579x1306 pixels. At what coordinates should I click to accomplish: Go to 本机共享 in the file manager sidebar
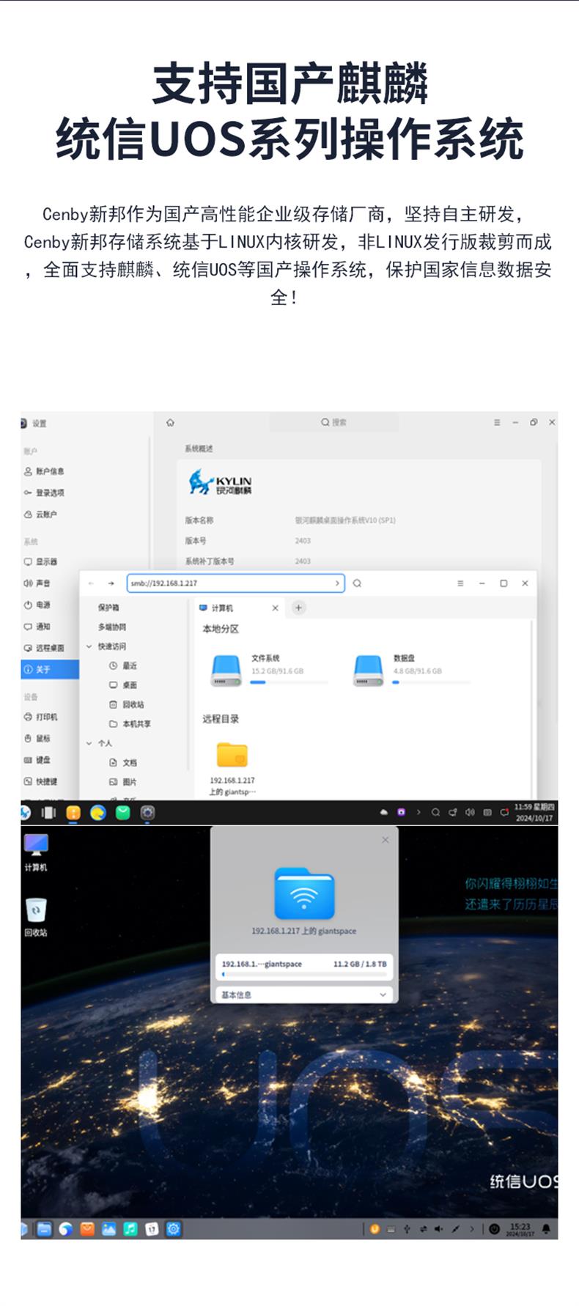(136, 724)
